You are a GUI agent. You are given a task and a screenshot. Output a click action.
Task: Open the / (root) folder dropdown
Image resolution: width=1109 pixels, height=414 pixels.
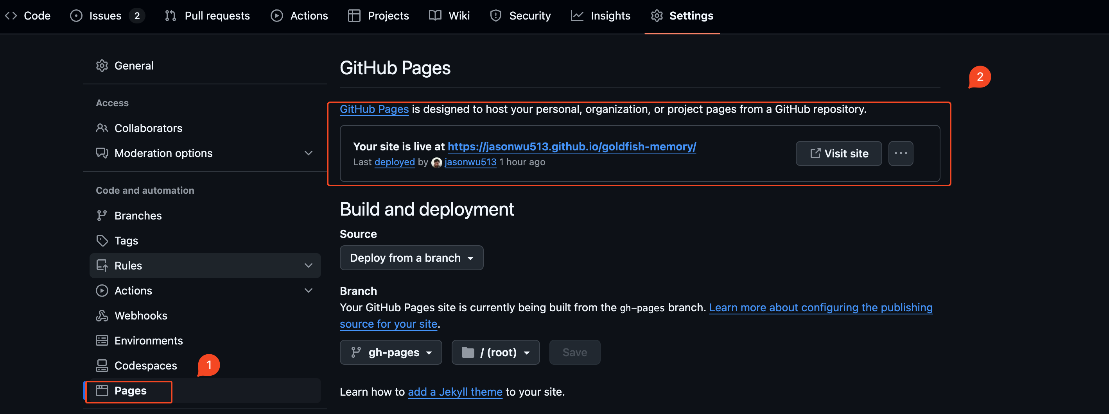(x=495, y=353)
